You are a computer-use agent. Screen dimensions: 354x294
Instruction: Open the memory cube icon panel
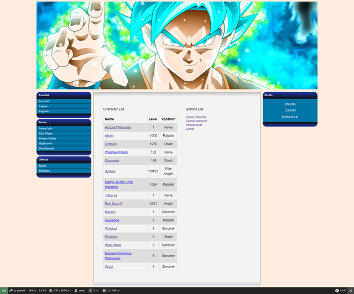(51, 291)
